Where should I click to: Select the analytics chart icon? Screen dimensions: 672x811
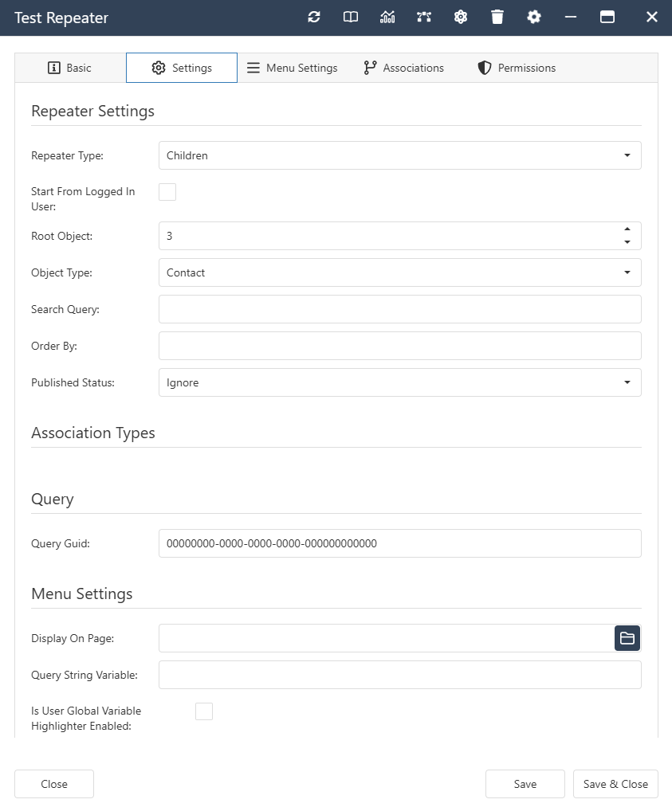pos(387,17)
